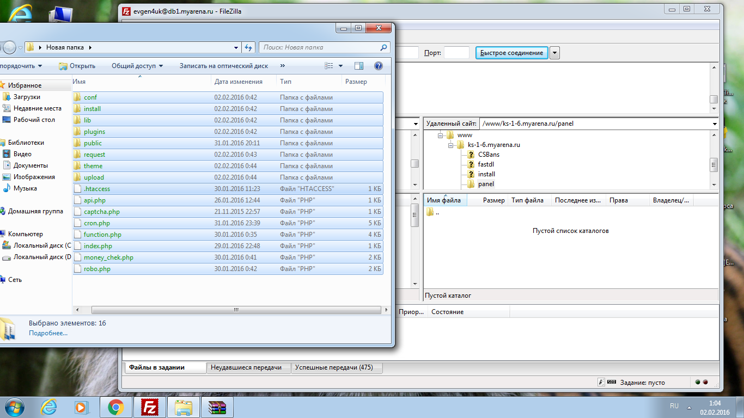Open the quick connect history dropdown arrow
744x418 pixels.
pos(554,53)
